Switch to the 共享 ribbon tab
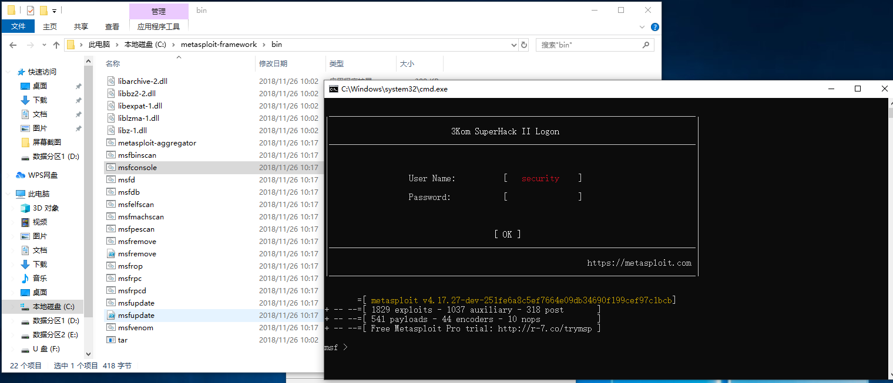The image size is (893, 383). pos(81,26)
